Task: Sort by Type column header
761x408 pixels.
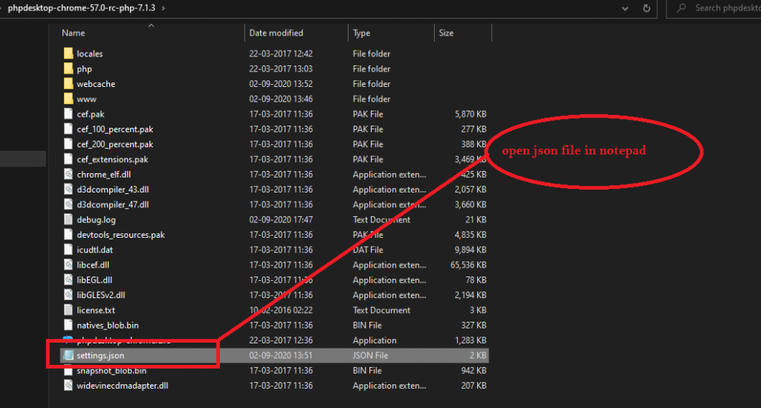Action: click(x=361, y=33)
